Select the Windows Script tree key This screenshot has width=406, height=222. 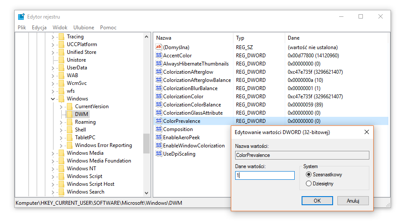point(85,176)
